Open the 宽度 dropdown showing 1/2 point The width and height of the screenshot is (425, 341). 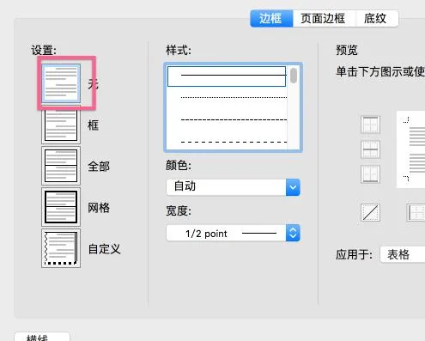(233, 233)
